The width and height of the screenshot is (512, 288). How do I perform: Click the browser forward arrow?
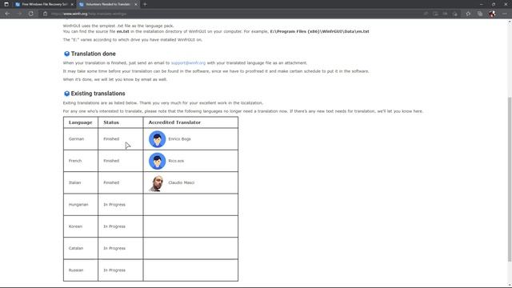tap(19, 14)
